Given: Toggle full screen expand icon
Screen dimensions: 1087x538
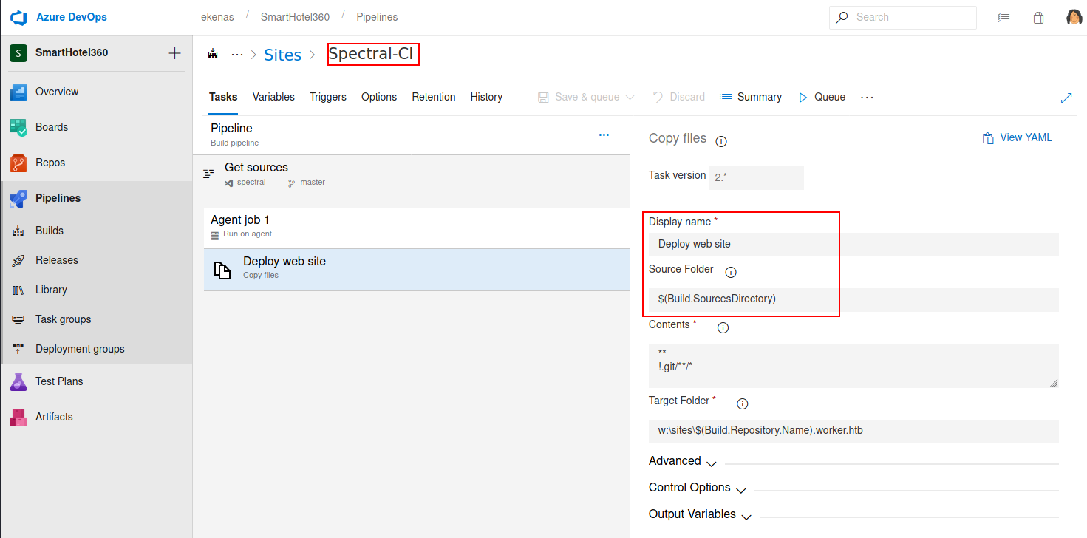Looking at the screenshot, I should click(1066, 98).
